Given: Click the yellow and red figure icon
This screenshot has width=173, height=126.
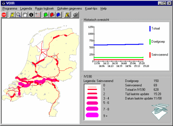Looking at the screenshot, I should (x=67, y=15).
